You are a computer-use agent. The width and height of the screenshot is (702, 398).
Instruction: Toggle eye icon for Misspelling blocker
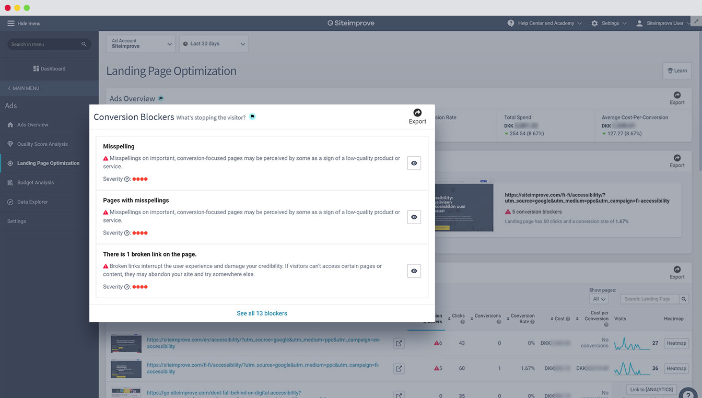coord(414,163)
